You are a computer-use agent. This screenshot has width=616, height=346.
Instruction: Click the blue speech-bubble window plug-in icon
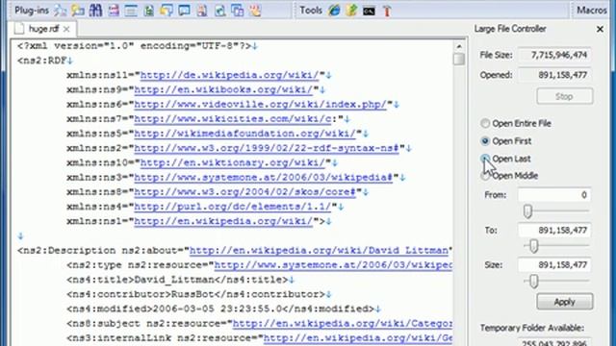click(x=184, y=11)
